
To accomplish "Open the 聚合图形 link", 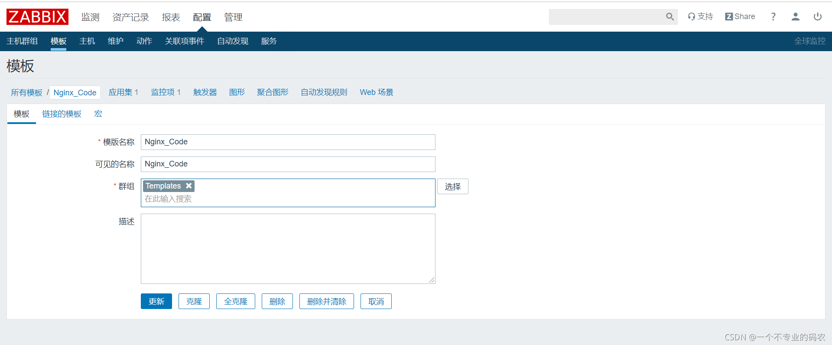I will tap(273, 92).
